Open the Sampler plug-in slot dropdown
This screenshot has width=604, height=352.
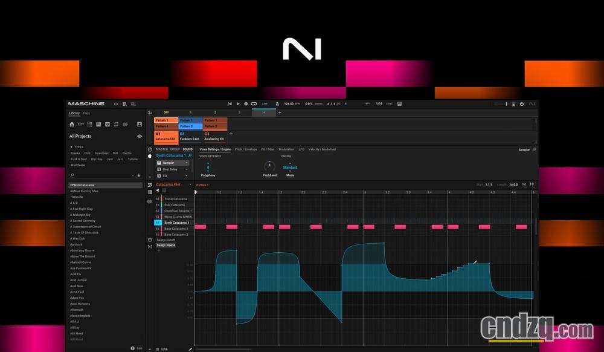[x=187, y=163]
